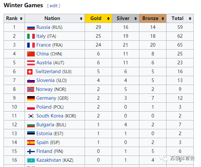Click the China flag icon
This screenshot has height=167, width=201.
coord(31,54)
